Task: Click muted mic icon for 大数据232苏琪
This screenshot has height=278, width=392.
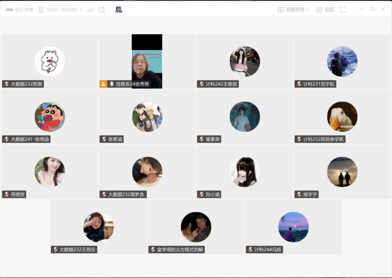Action: click(6, 84)
